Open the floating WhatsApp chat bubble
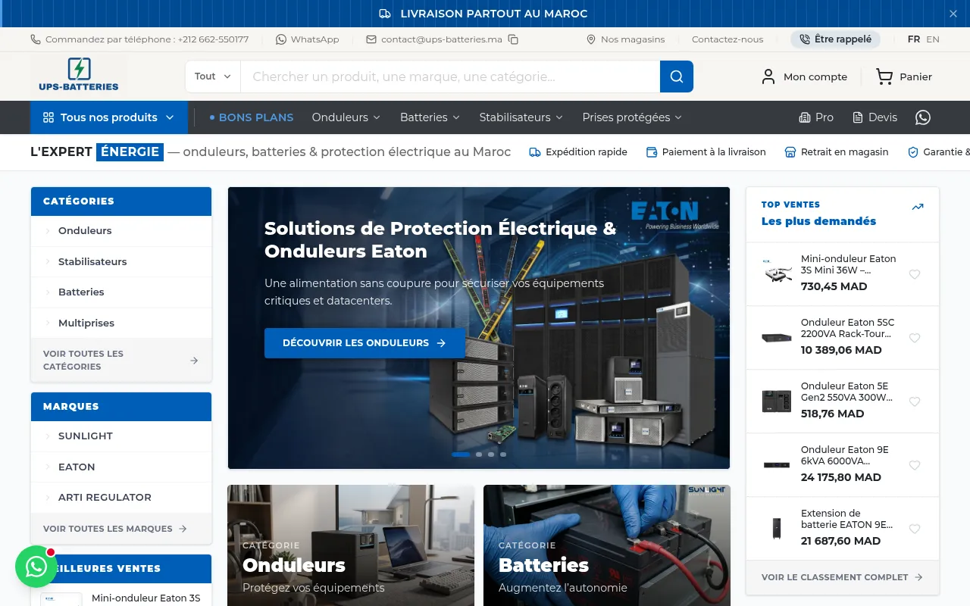Viewport: 970px width, 606px height. pos(36,567)
